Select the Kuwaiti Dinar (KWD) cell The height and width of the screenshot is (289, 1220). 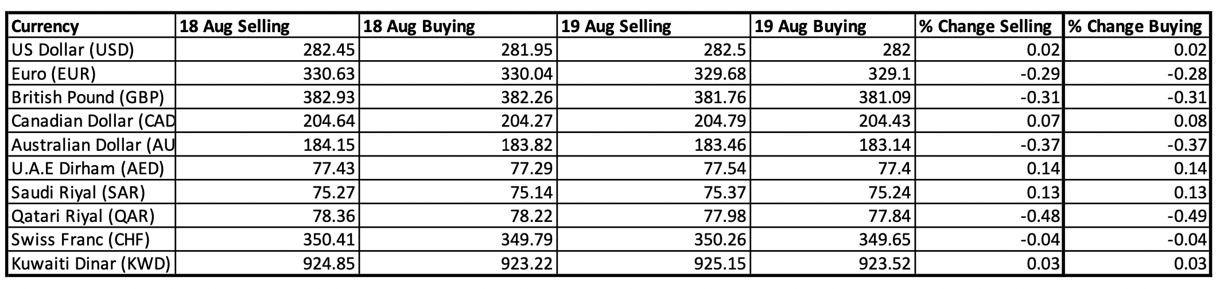(x=92, y=264)
